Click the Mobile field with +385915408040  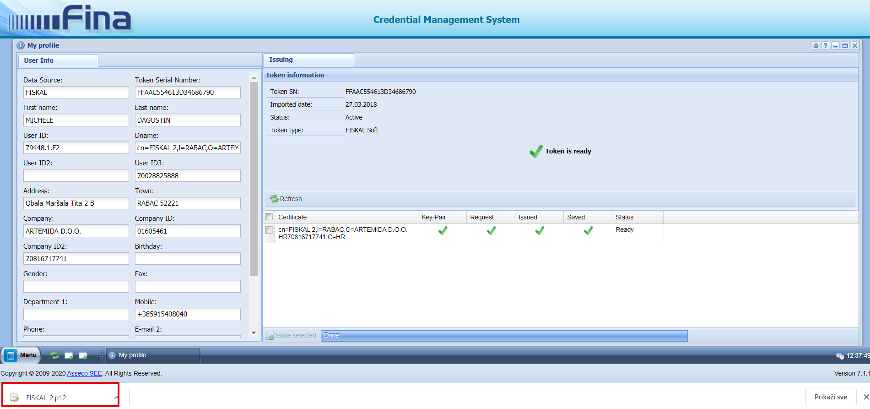(x=188, y=314)
